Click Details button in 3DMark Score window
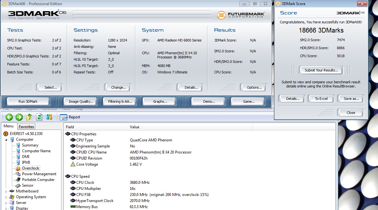Viewport: 378px width, 210px height. [292, 99]
